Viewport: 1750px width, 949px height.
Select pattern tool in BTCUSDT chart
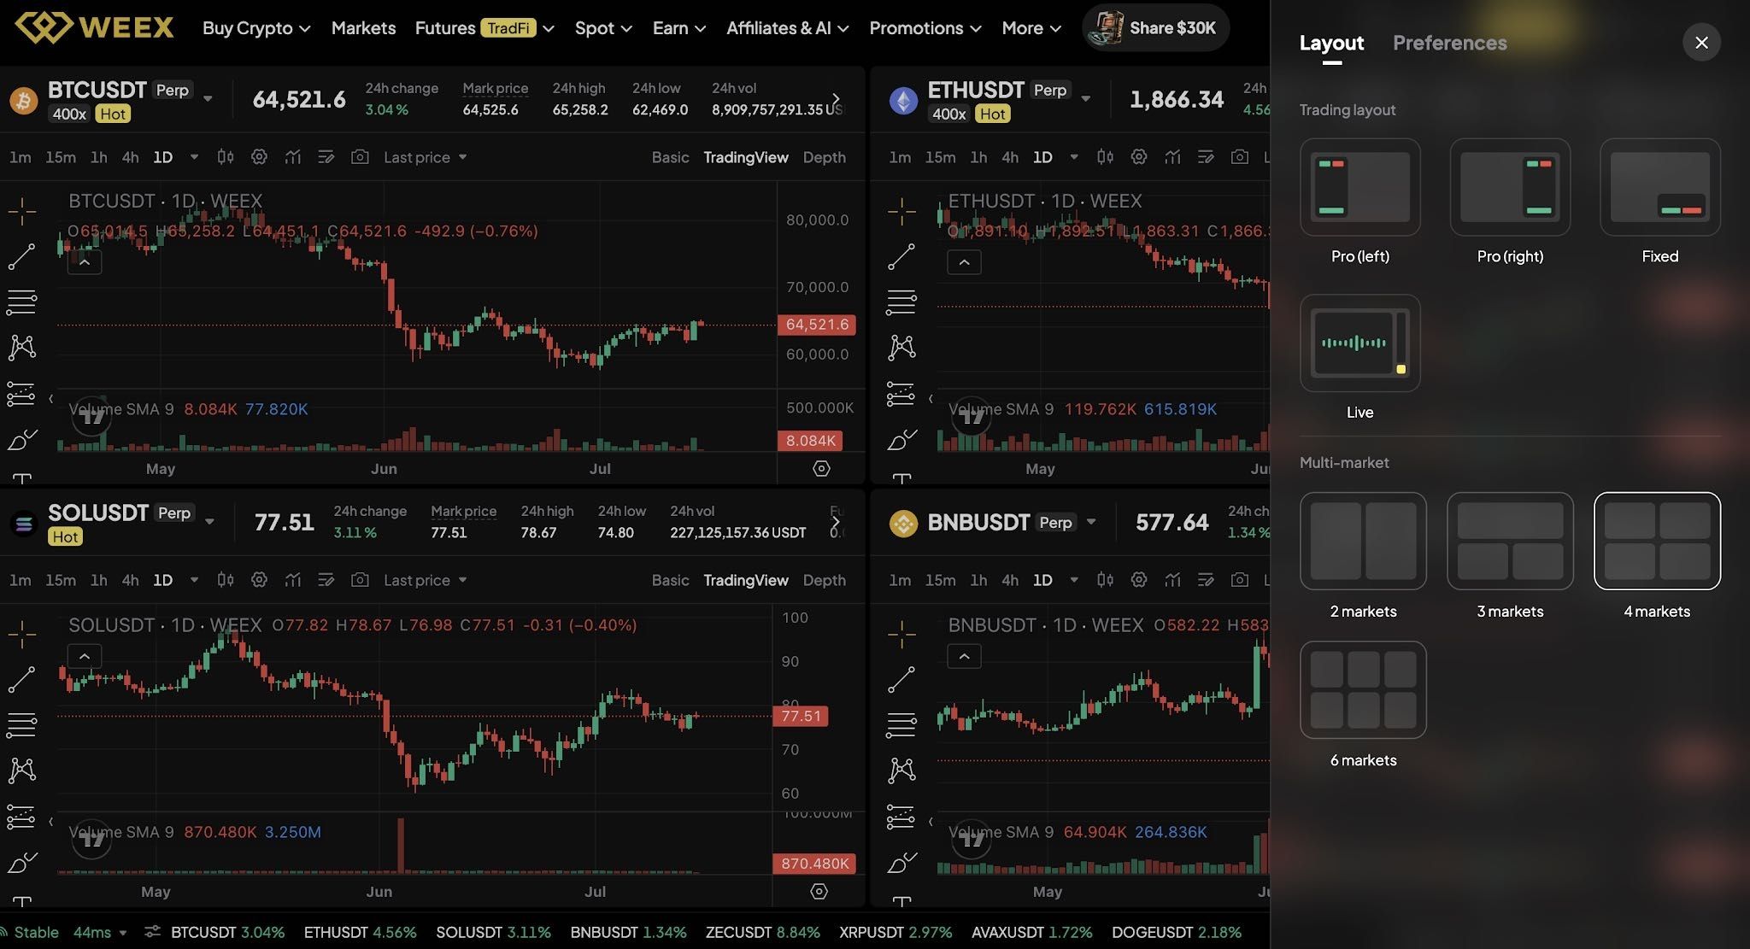tap(22, 347)
